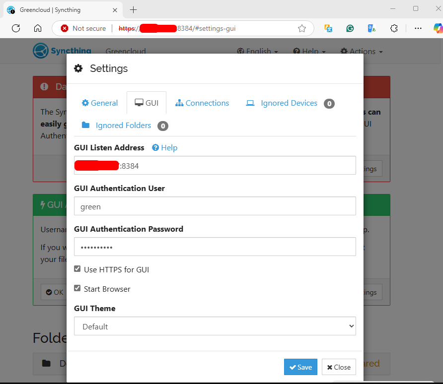Open browser settings and more menu
This screenshot has width=443, height=384.
[x=418, y=28]
